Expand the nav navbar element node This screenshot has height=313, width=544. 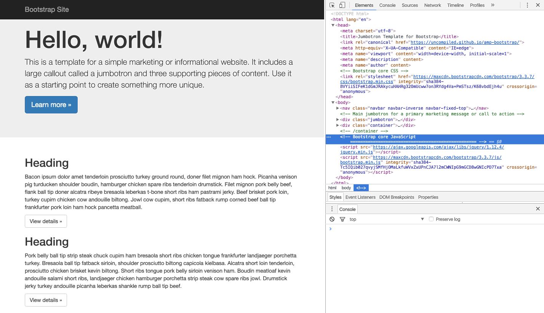tap(338, 108)
